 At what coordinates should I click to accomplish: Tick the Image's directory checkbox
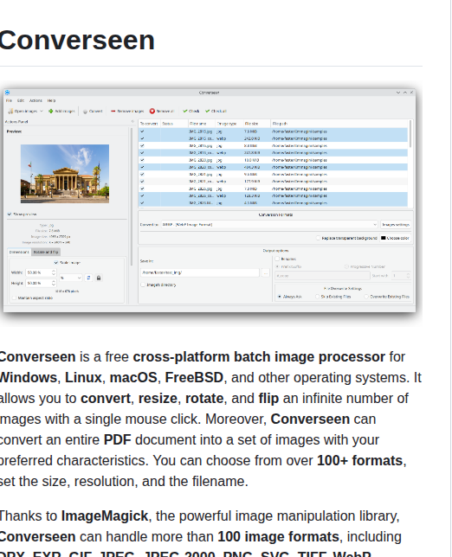143,285
